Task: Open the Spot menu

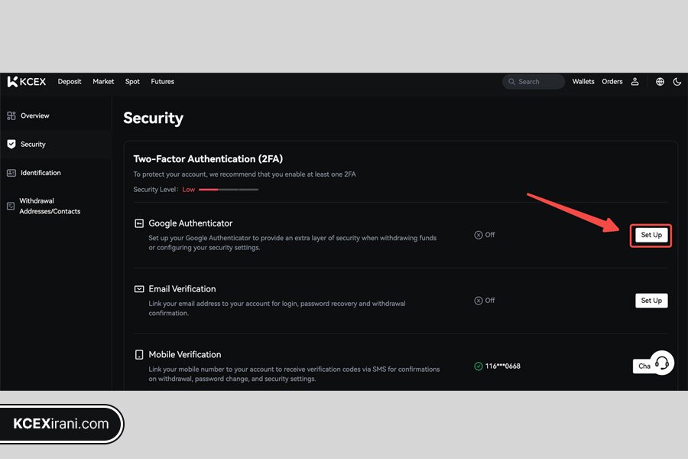Action: (132, 82)
